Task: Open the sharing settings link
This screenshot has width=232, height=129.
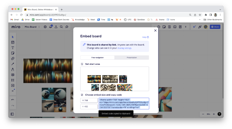Action: 124,48
